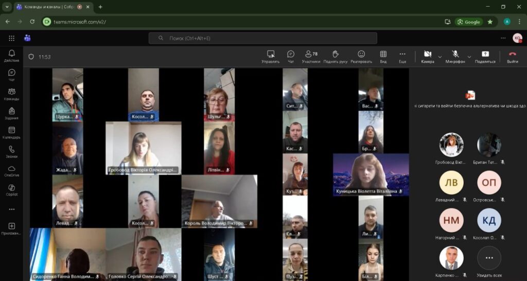Toggle the Camera on or off
The image size is (527, 281).
[427, 56]
